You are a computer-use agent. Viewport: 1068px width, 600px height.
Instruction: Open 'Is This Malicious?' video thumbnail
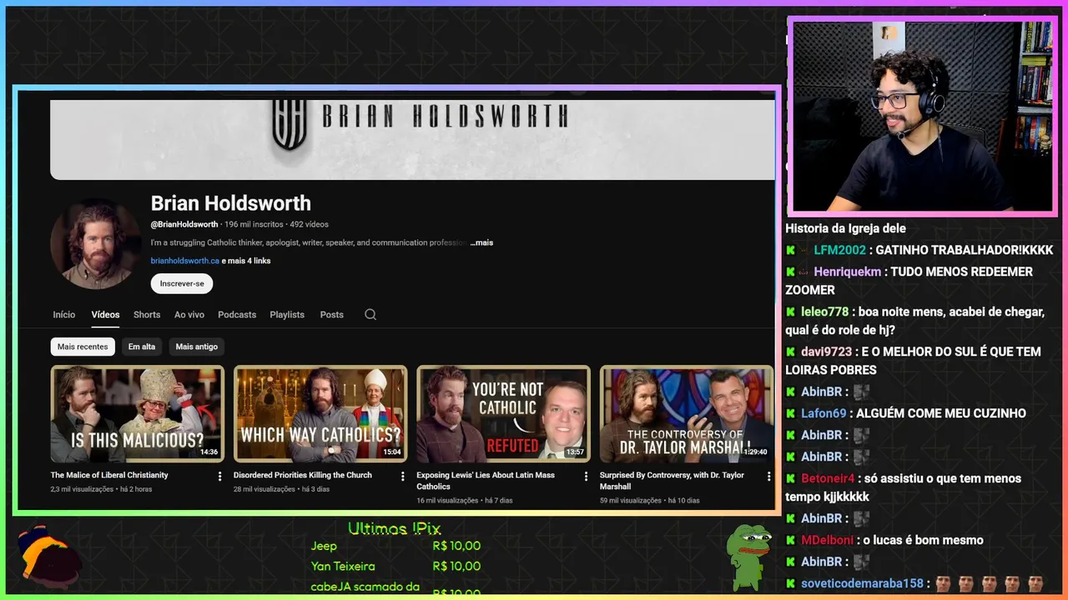pos(138,413)
